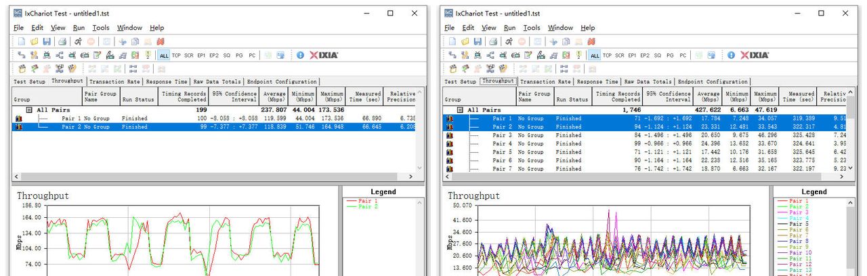Open the File menu in left window
Screen dimensions: 867x276
(18, 28)
